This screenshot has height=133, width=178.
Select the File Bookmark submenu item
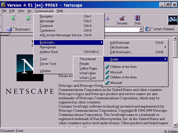(x=136, y=47)
